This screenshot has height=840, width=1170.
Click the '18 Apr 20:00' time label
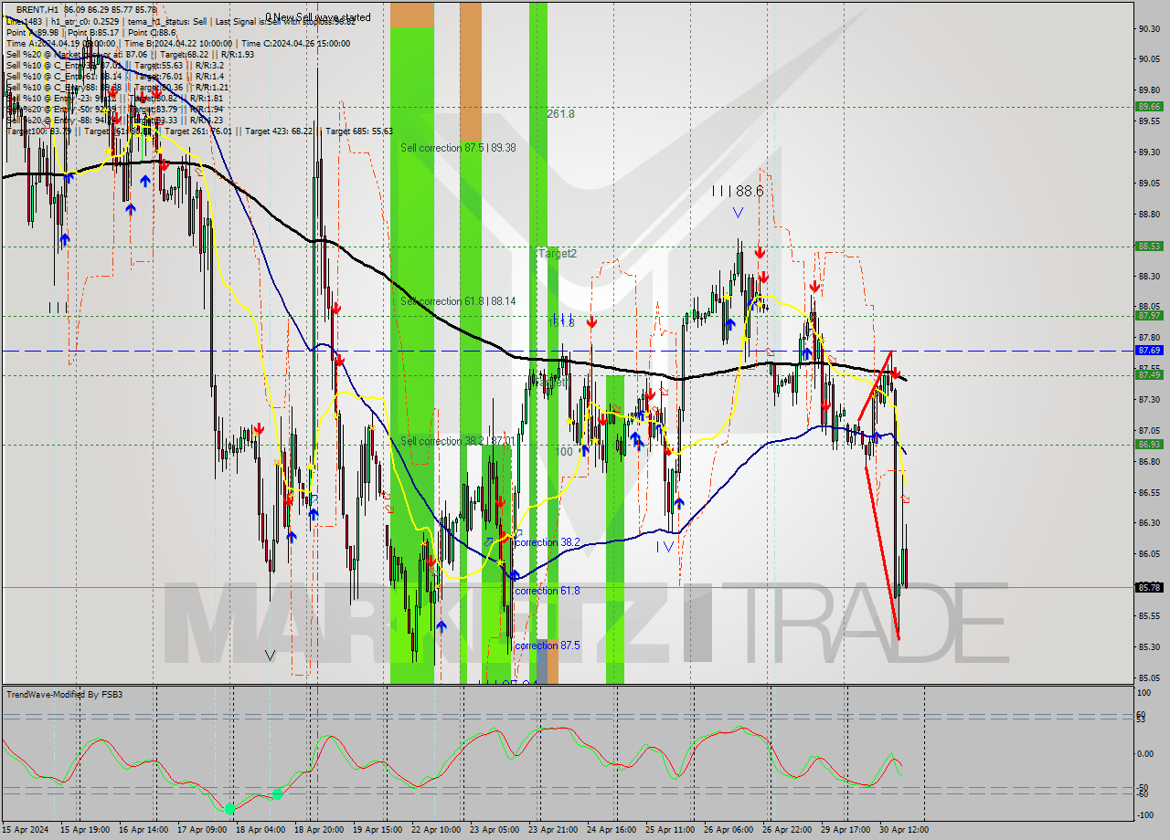click(x=318, y=829)
